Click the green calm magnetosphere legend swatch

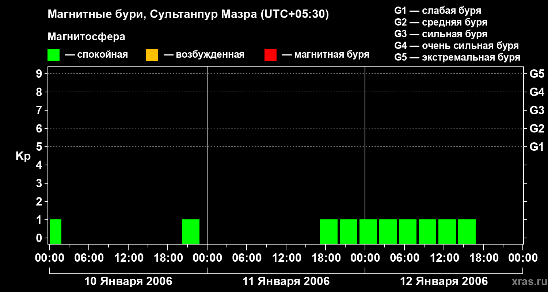53,55
